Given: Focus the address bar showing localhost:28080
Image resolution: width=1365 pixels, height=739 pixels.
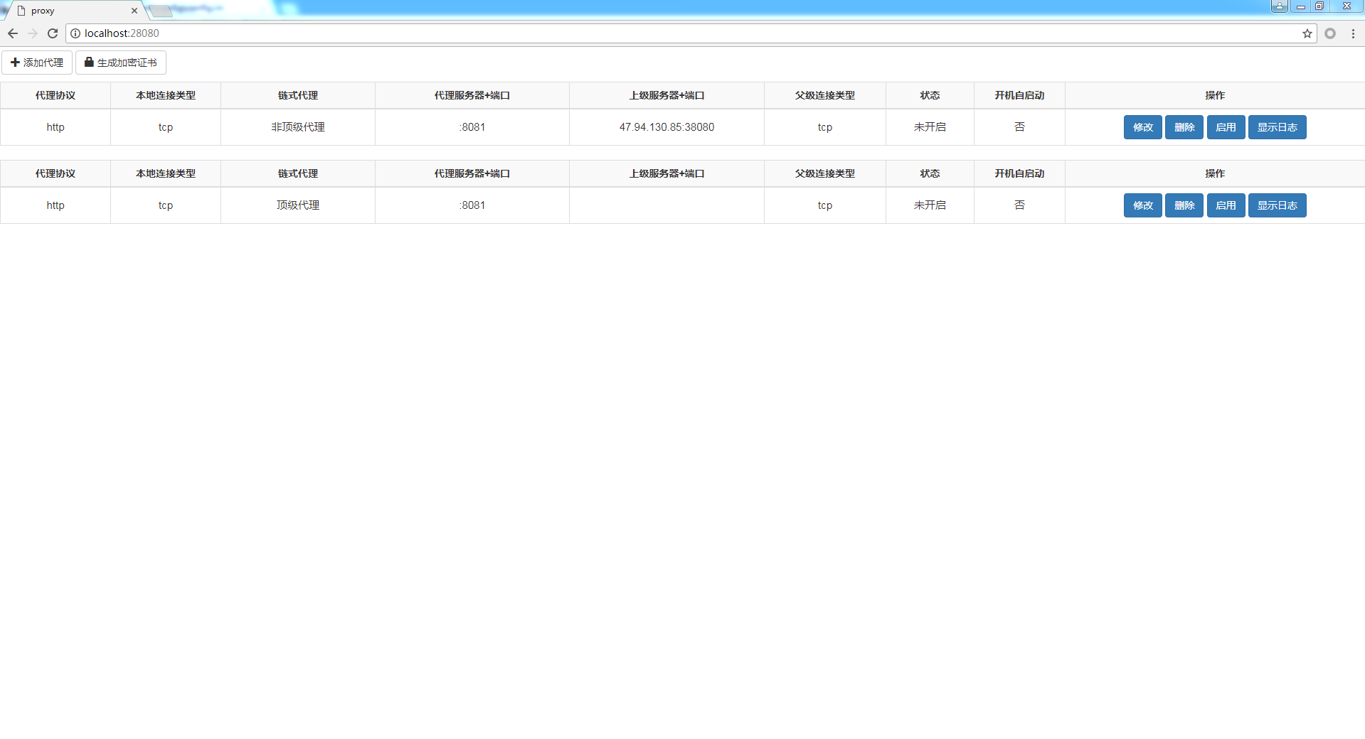Looking at the screenshot, I should coord(690,33).
